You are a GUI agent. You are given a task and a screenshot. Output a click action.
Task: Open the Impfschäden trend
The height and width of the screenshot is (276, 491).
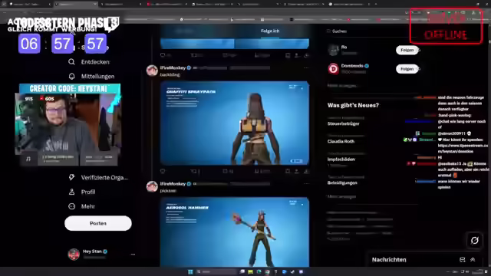(341, 159)
